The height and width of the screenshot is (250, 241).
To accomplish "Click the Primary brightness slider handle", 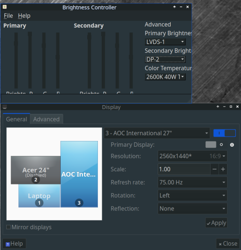I will 16,43.
